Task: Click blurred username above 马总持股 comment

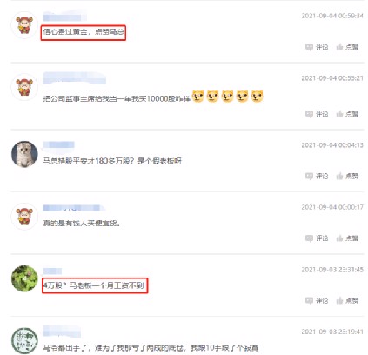Action: click(58, 145)
